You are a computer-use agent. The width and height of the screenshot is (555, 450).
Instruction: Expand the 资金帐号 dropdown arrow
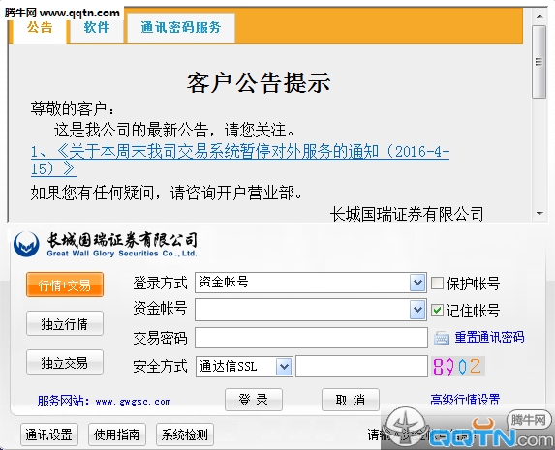(417, 310)
